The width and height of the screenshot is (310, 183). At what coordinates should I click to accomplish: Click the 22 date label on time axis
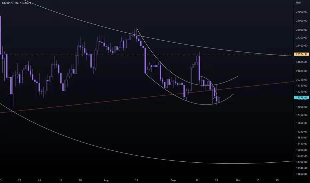click(19, 180)
